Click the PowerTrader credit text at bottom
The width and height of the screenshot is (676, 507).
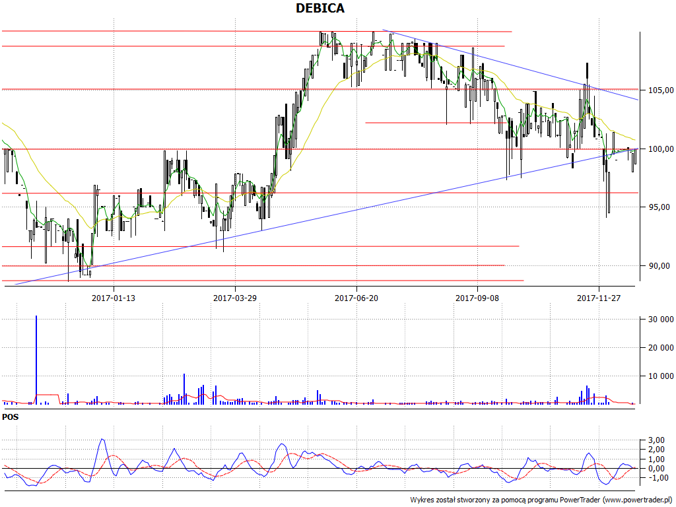pyautogui.click(x=542, y=500)
